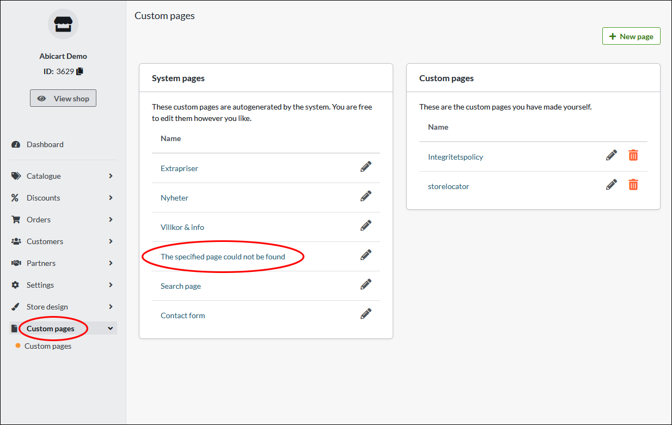
Task: Edit the Search page via pencil
Action: coord(366,284)
